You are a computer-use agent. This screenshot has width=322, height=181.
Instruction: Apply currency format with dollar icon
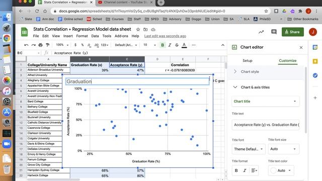pos(75,45)
